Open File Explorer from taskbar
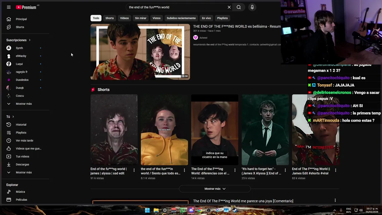This screenshot has height=215, width=382. 156,210
